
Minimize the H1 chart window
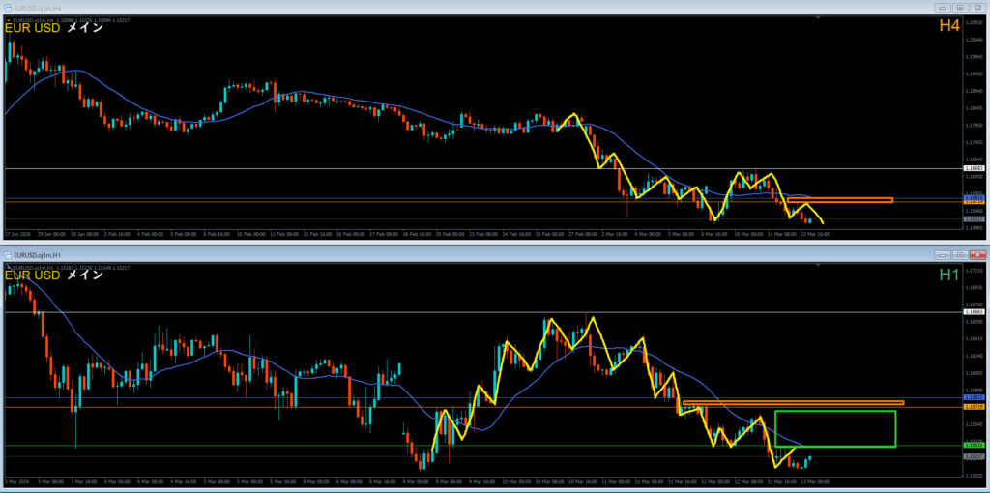pyautogui.click(x=941, y=254)
